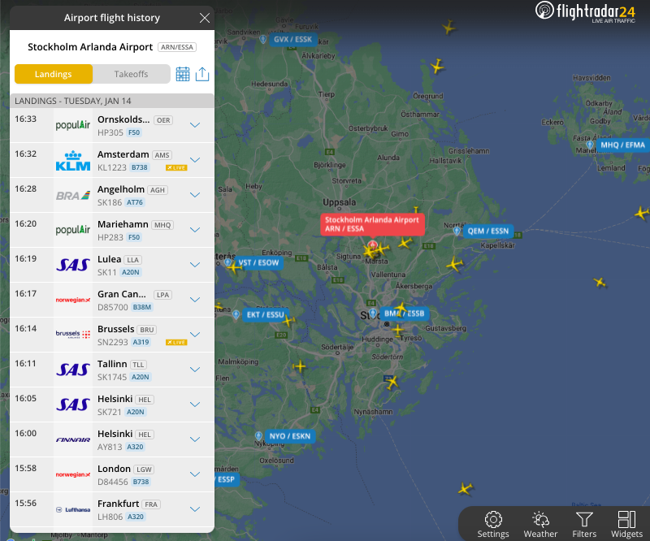The image size is (650, 541).
Task: Click the Stockholm Arlanda Airport red label
Action: pyautogui.click(x=372, y=224)
